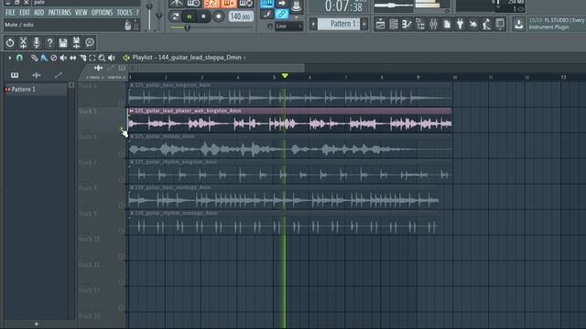Open the speech bubble info icon

(90, 43)
